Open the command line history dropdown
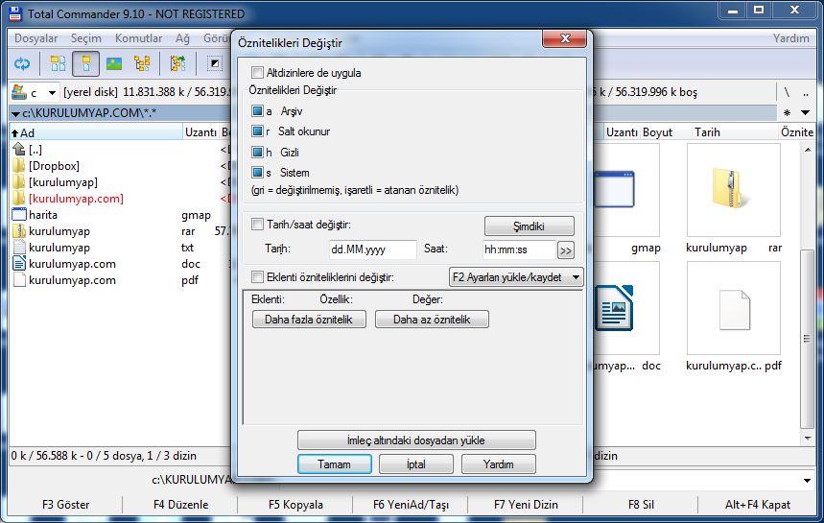This screenshot has width=824, height=523. pos(806,480)
